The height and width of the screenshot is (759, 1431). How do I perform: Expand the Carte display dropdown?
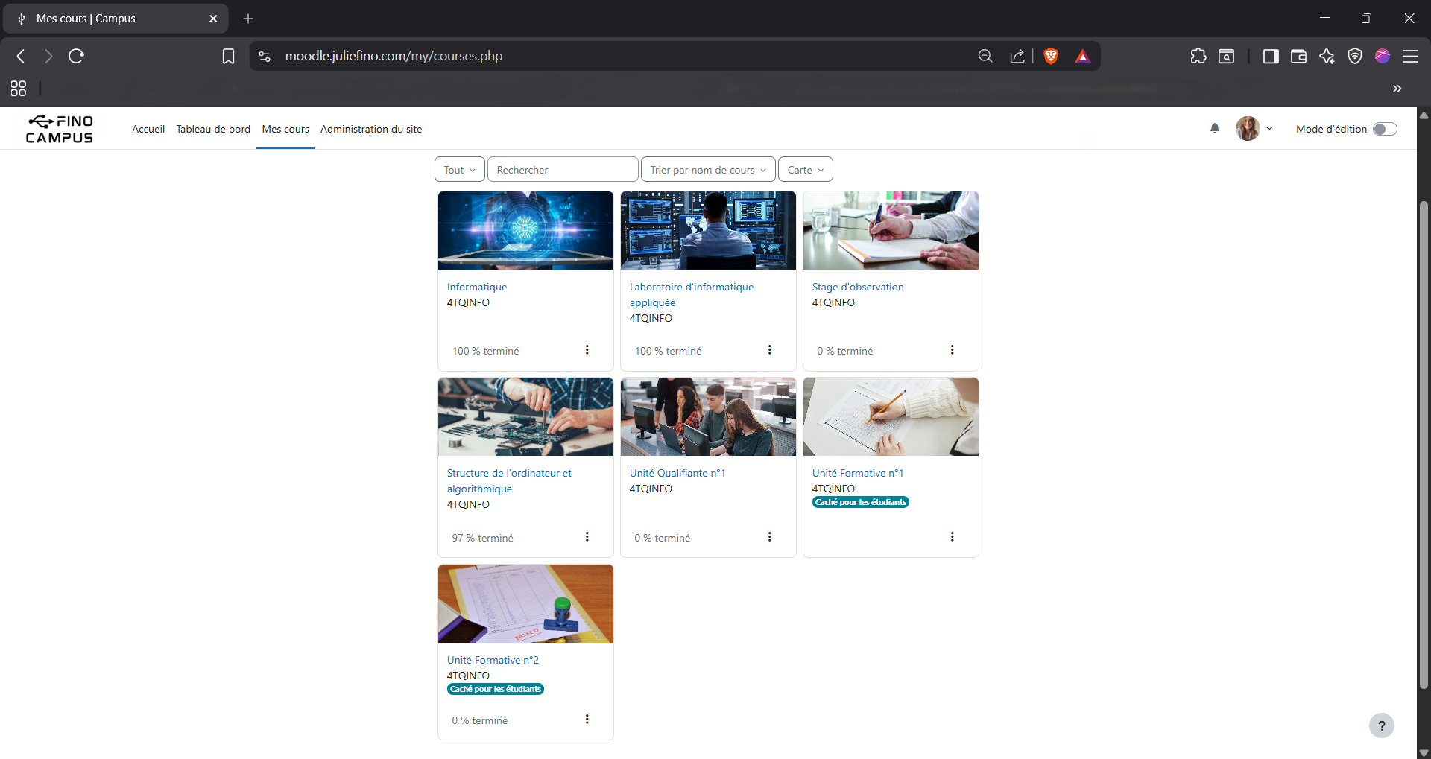click(x=805, y=170)
